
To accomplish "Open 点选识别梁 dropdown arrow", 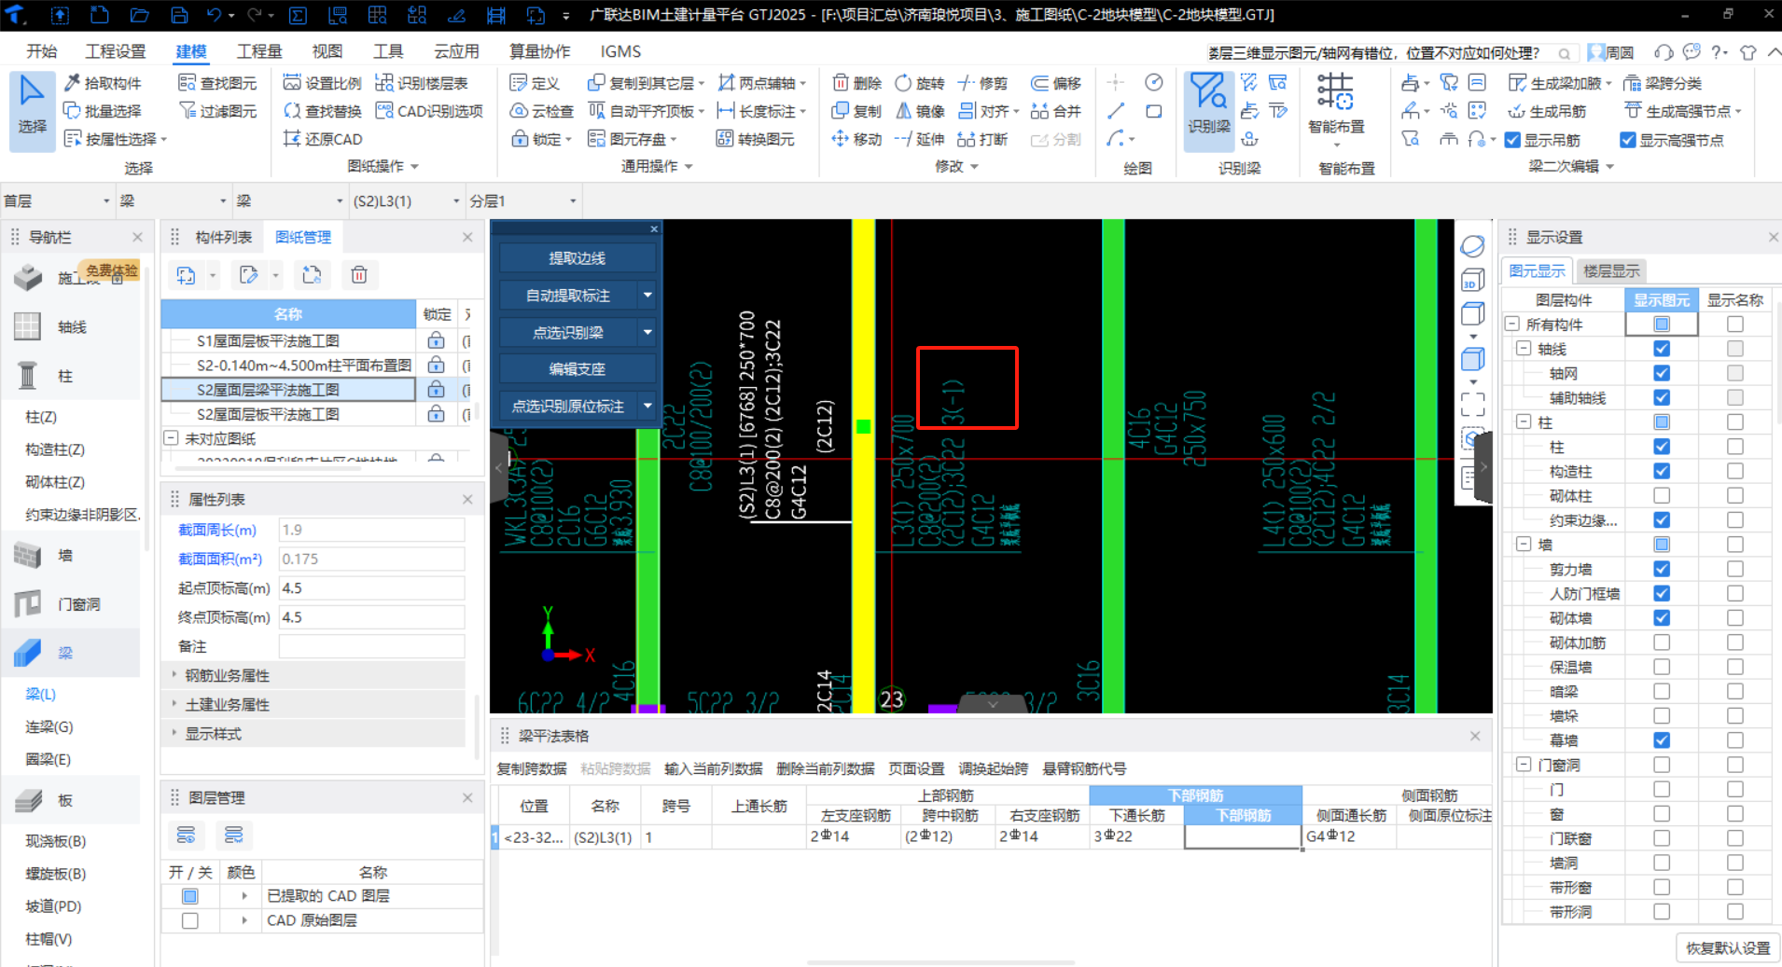I will tap(647, 331).
